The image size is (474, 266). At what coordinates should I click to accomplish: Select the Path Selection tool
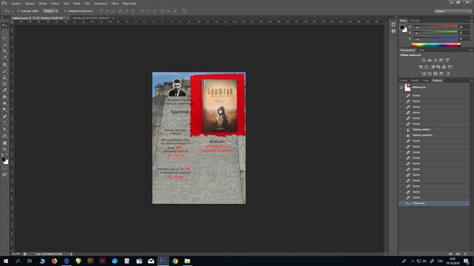point(4,129)
